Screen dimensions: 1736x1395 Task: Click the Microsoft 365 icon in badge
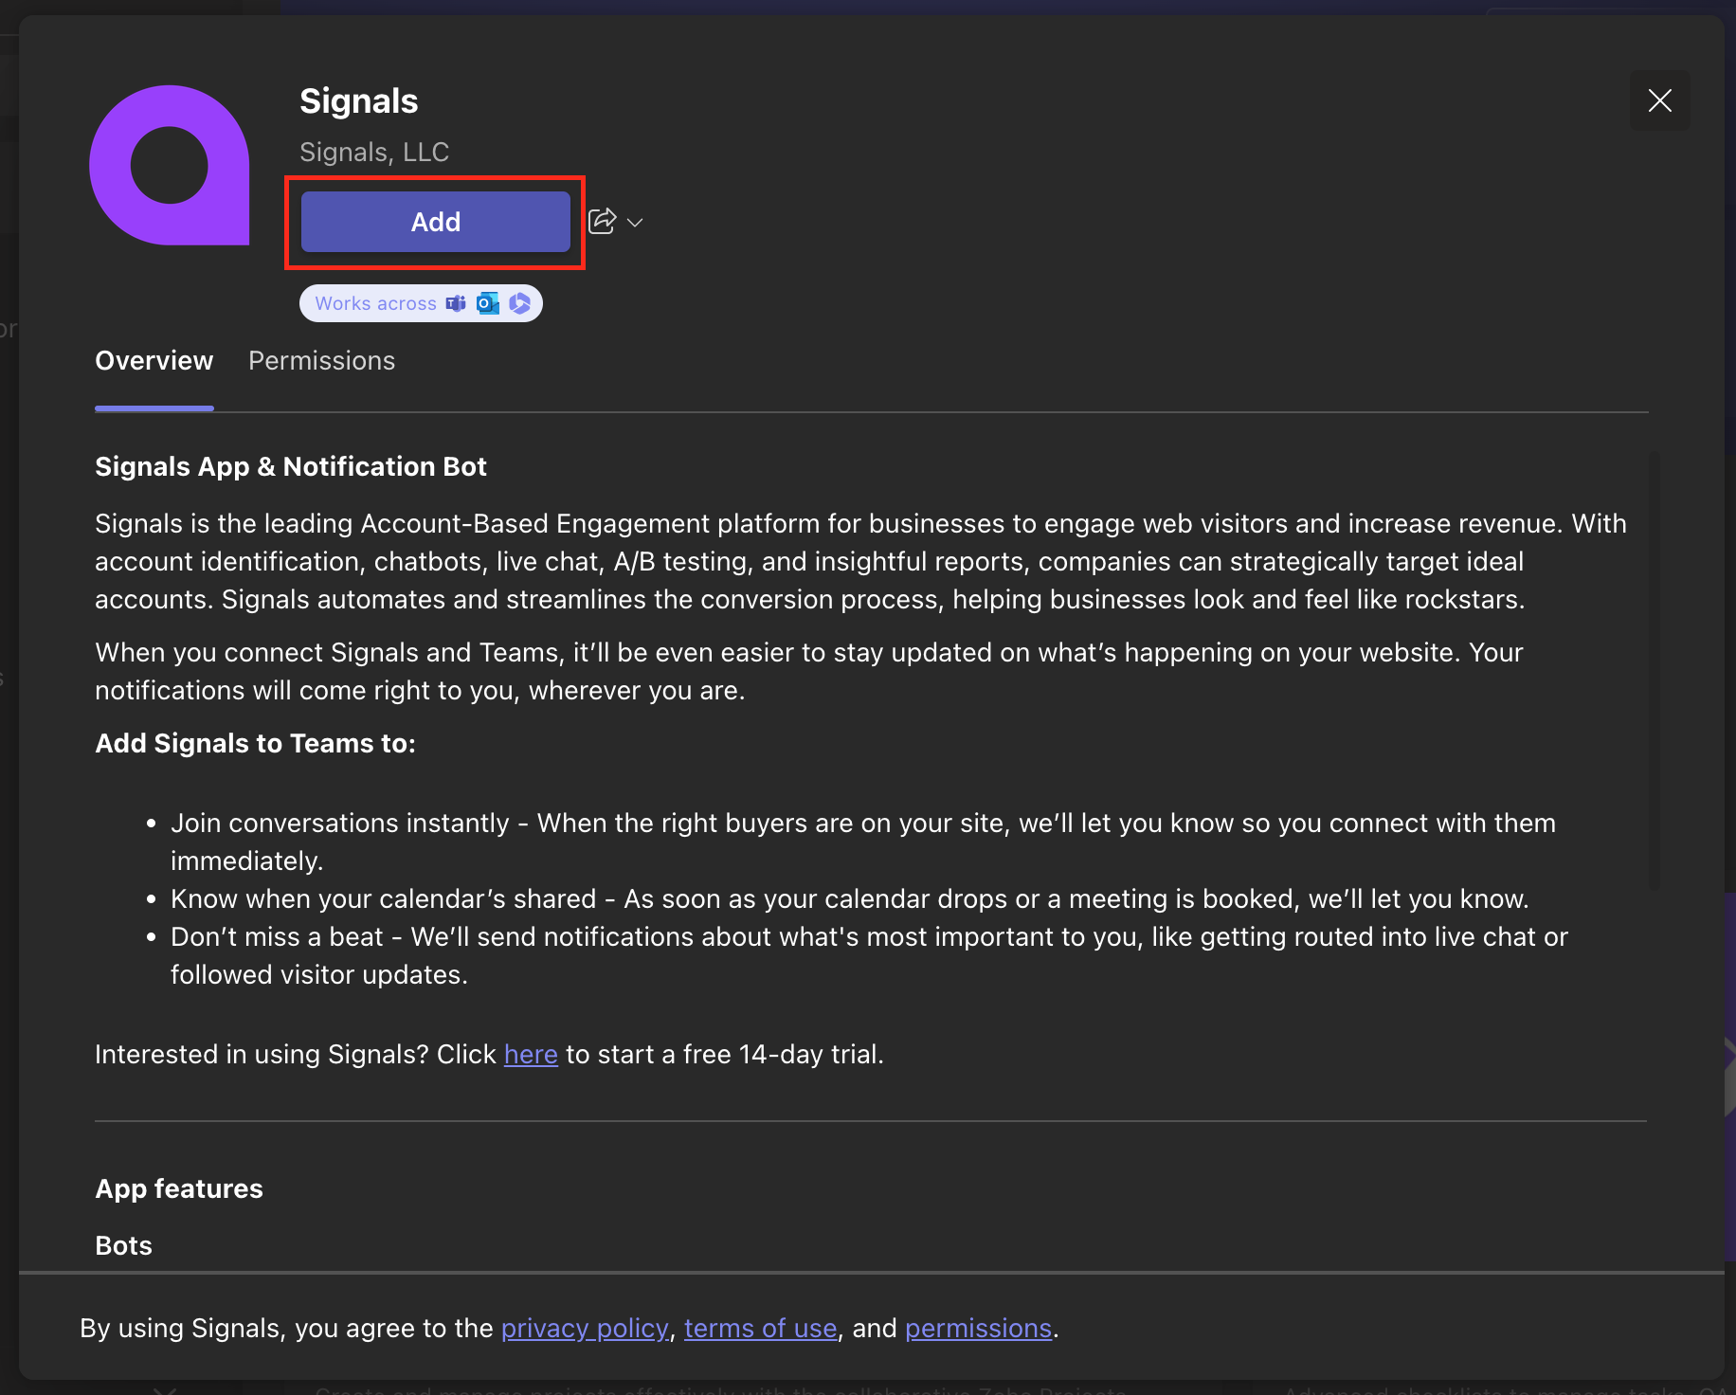519,303
